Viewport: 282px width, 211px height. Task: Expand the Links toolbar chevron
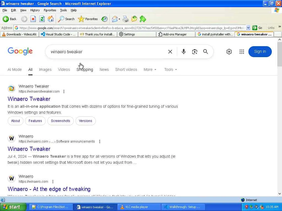tap(280, 27)
